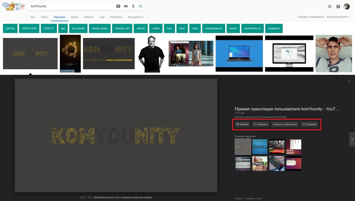
Task: Filter by the jpg chip
Action: tap(63, 28)
